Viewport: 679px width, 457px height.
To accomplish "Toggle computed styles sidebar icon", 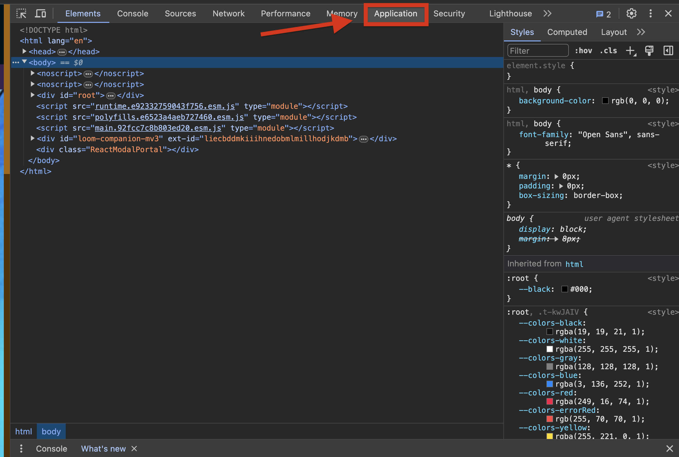I will tap(668, 50).
